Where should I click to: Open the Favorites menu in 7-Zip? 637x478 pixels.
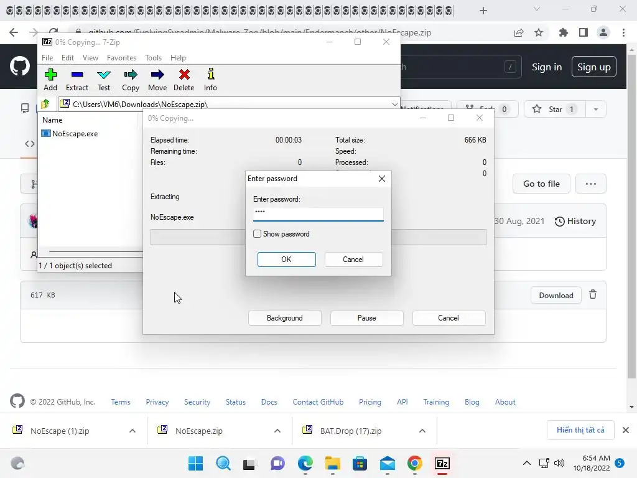(x=121, y=58)
